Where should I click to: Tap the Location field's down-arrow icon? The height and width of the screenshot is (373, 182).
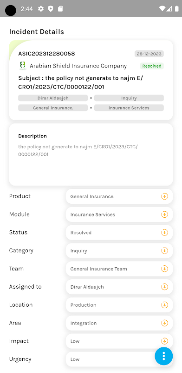point(164,305)
